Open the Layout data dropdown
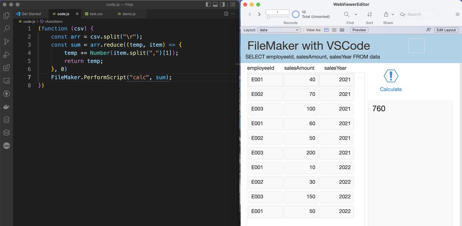Image resolution: width=462 pixels, height=226 pixels. pos(279,30)
